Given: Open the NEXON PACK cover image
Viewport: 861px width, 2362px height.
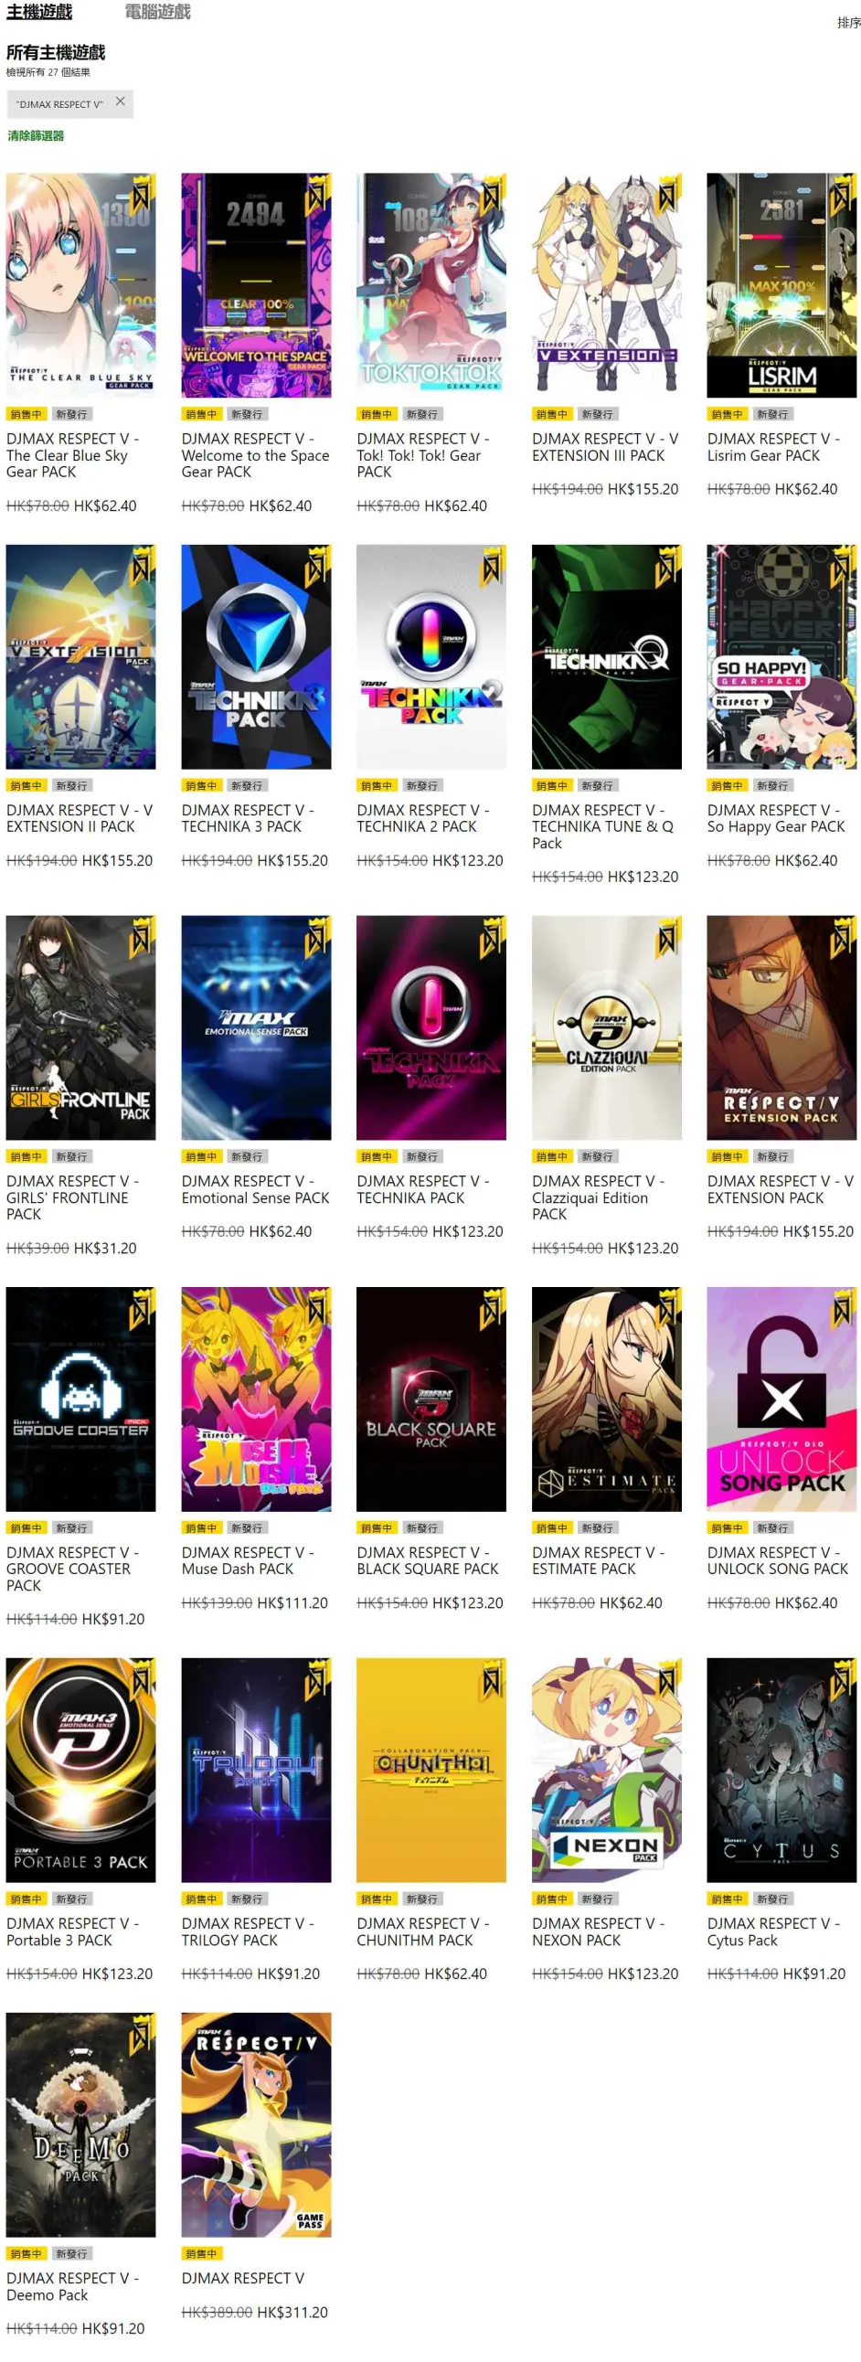Looking at the screenshot, I should pos(606,1770).
